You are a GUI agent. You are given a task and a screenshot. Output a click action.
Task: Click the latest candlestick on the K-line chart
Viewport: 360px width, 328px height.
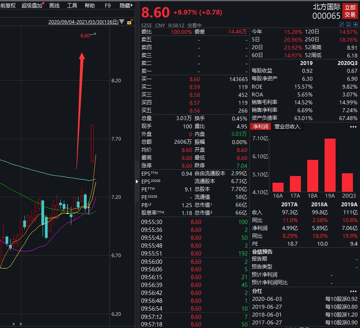[x=92, y=143]
